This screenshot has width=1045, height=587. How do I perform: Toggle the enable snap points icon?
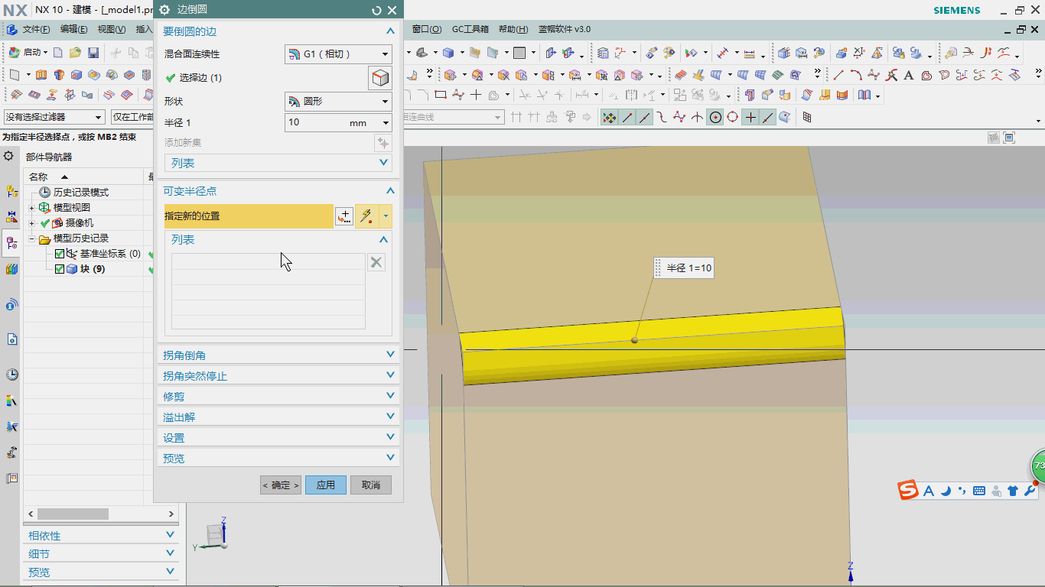[x=609, y=117]
